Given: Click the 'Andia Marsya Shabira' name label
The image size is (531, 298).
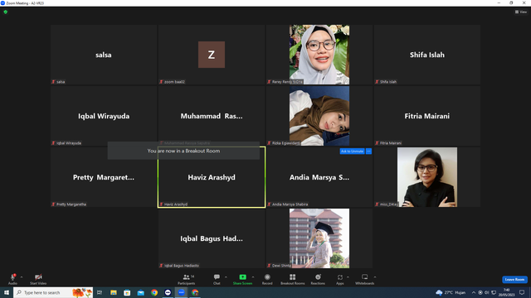Looking at the screenshot, I should tap(290, 204).
